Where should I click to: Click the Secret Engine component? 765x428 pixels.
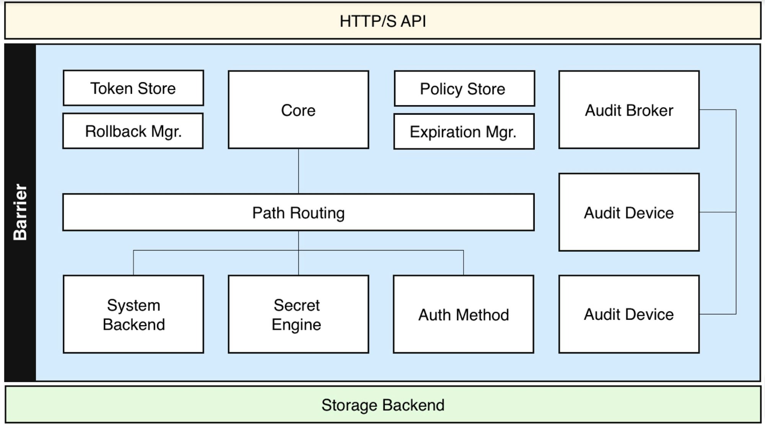(298, 315)
